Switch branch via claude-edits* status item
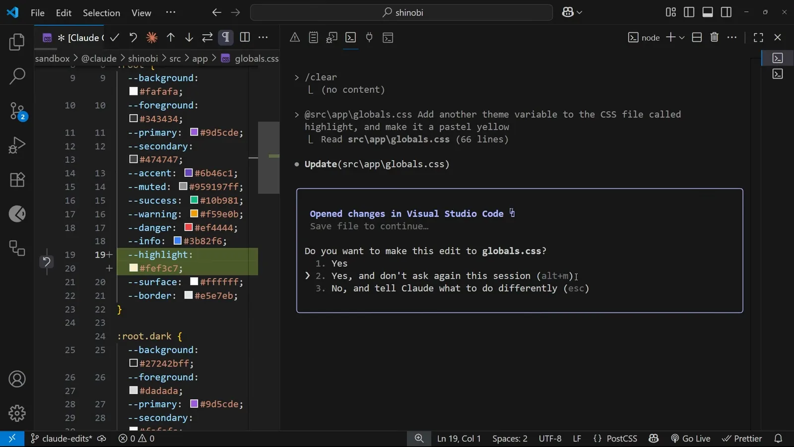Image resolution: width=794 pixels, height=447 pixels. (61, 439)
